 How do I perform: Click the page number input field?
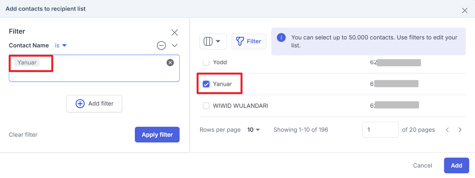(380, 130)
